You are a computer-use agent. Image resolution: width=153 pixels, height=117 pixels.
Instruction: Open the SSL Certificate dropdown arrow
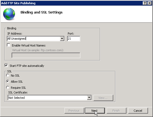[x=89, y=97]
